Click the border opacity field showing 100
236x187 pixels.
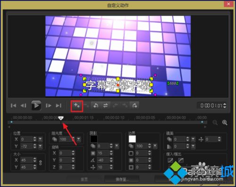point(142,146)
